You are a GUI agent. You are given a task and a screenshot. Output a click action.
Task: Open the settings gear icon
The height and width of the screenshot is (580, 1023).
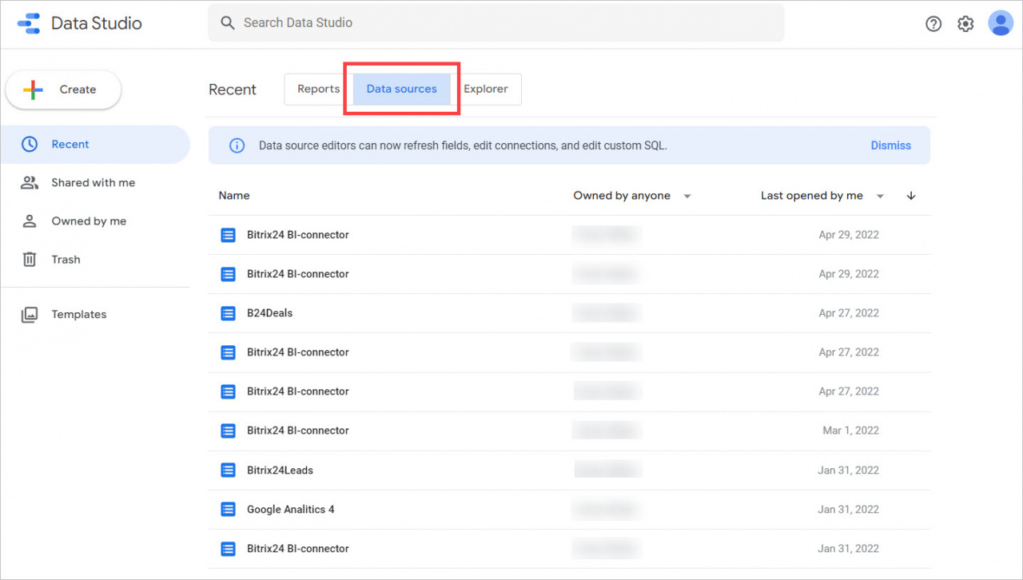[x=965, y=24]
